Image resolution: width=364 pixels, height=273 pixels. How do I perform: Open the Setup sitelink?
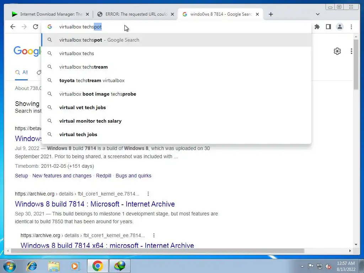(21, 176)
